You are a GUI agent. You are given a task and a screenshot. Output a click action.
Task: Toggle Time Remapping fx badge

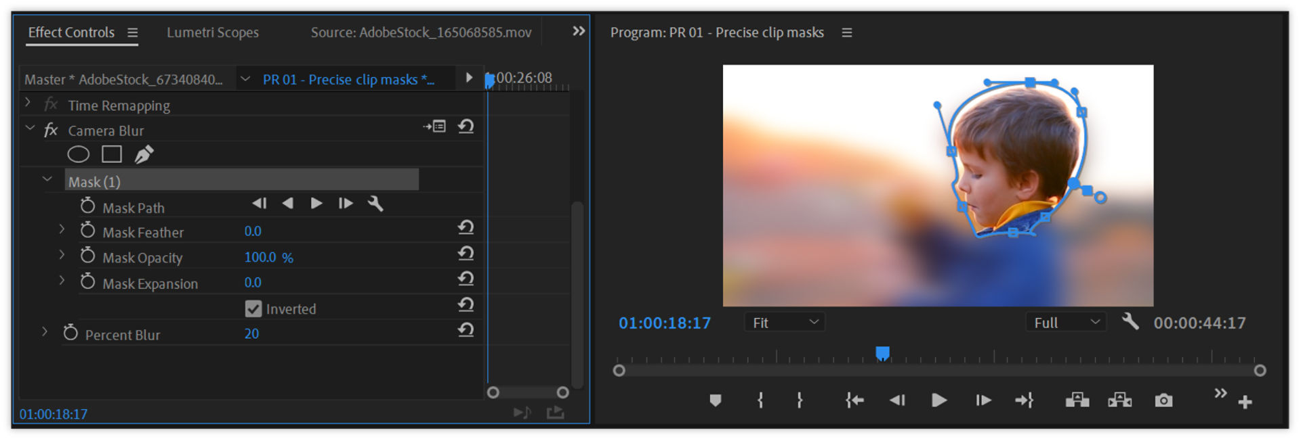[x=51, y=105]
